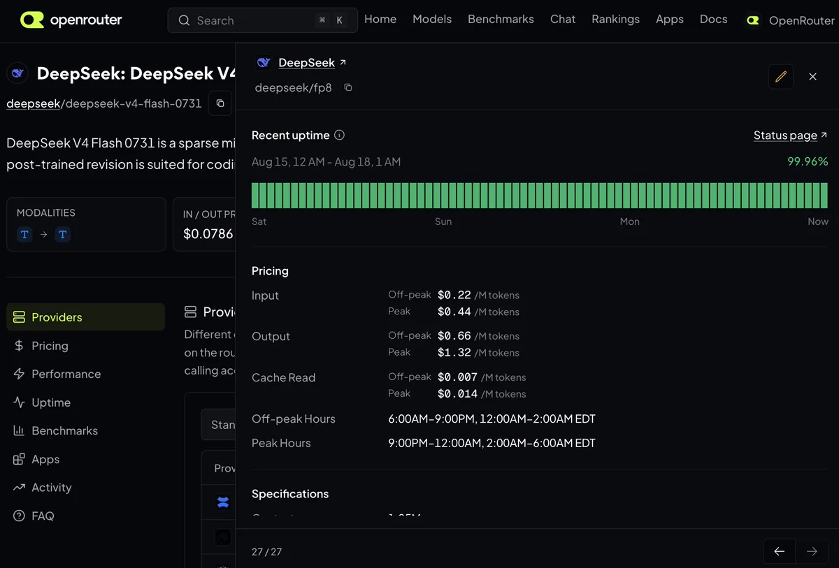
Task: Click the Providers sidebar icon
Action: [19, 317]
